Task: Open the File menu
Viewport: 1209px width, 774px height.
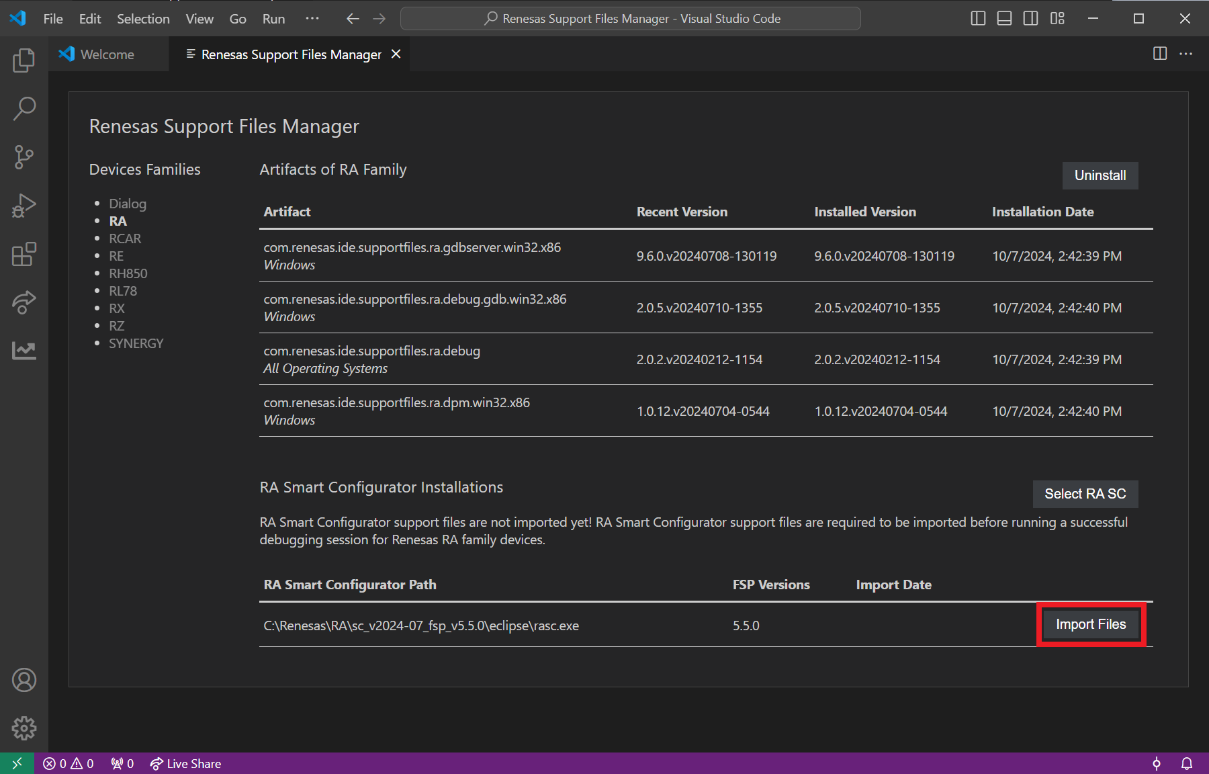Action: [x=53, y=19]
